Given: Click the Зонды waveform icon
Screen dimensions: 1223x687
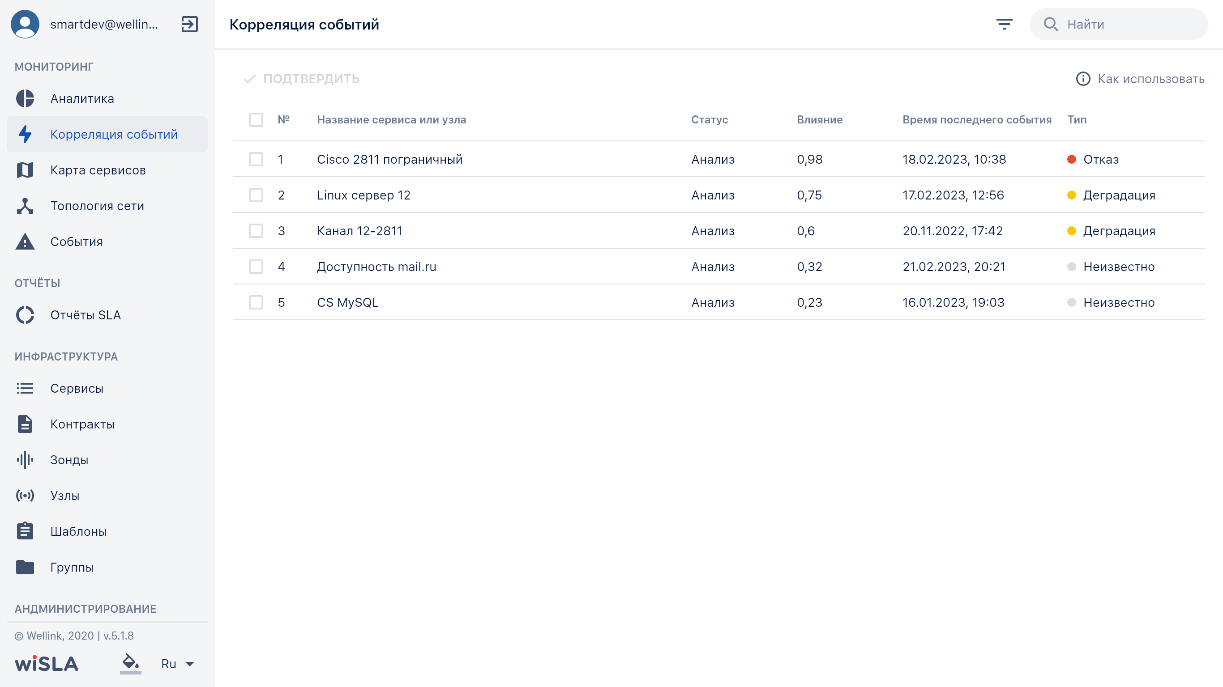Looking at the screenshot, I should 25,460.
